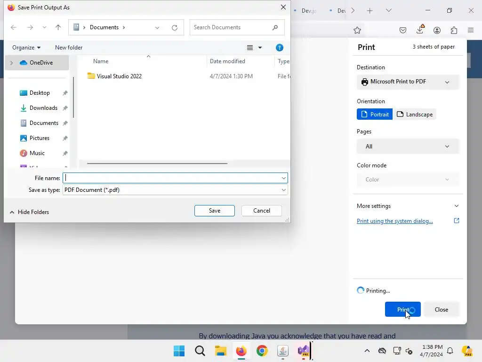Click the back arrow in the save dialog
482x362 pixels.
[x=14, y=27]
